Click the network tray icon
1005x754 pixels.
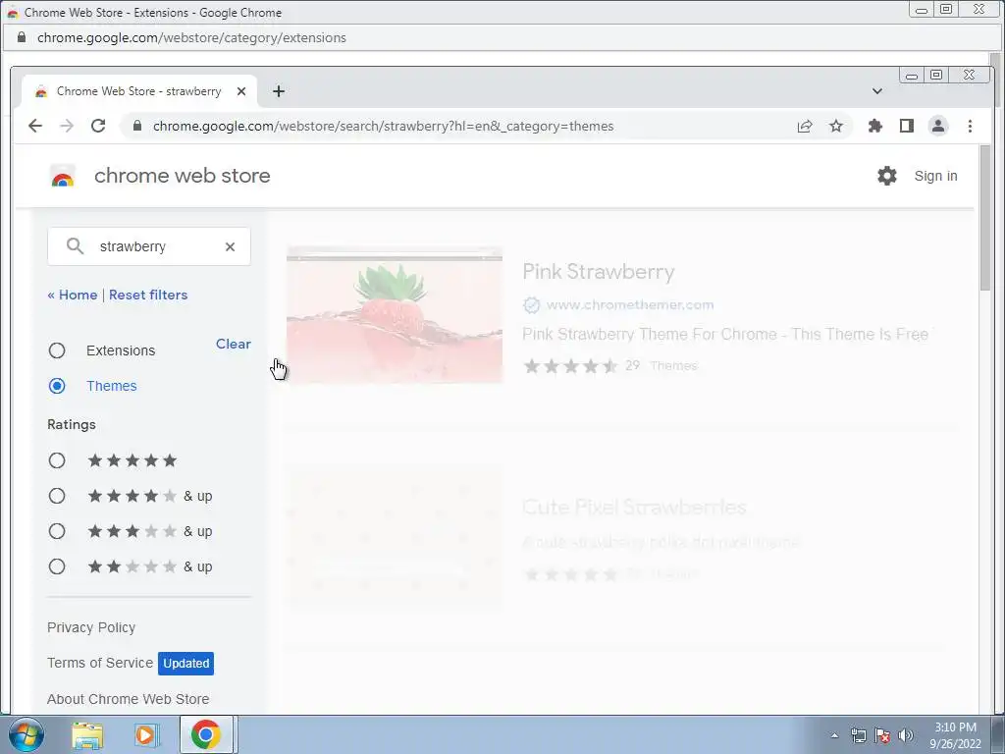click(x=858, y=735)
